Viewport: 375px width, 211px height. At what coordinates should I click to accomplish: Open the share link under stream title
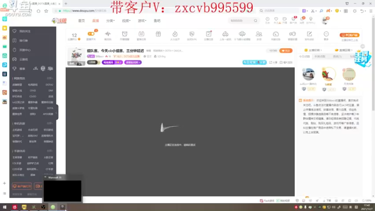coord(273,62)
